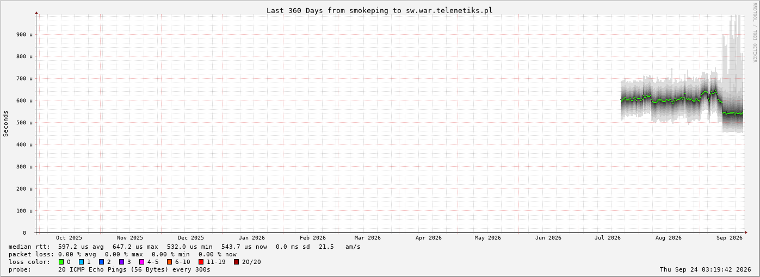This screenshot has width=760, height=277.
Task: Click the Seconds y-axis title
Action: [x=6, y=123]
